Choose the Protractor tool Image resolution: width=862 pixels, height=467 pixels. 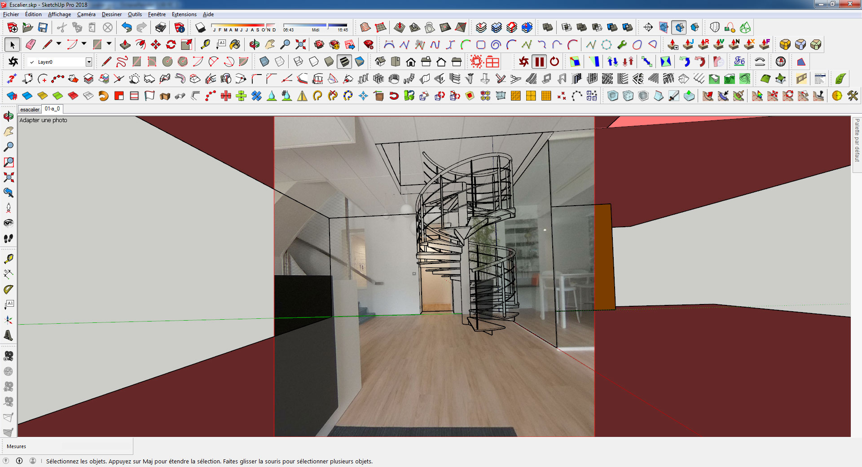point(9,290)
